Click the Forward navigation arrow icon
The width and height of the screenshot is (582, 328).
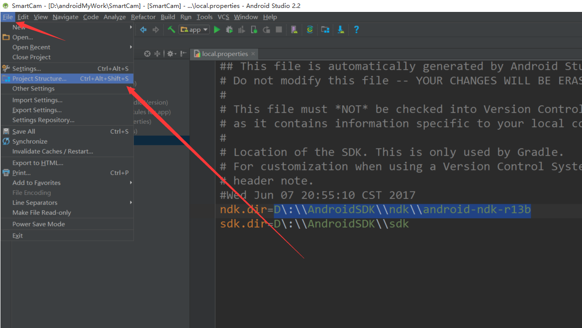coord(156,30)
